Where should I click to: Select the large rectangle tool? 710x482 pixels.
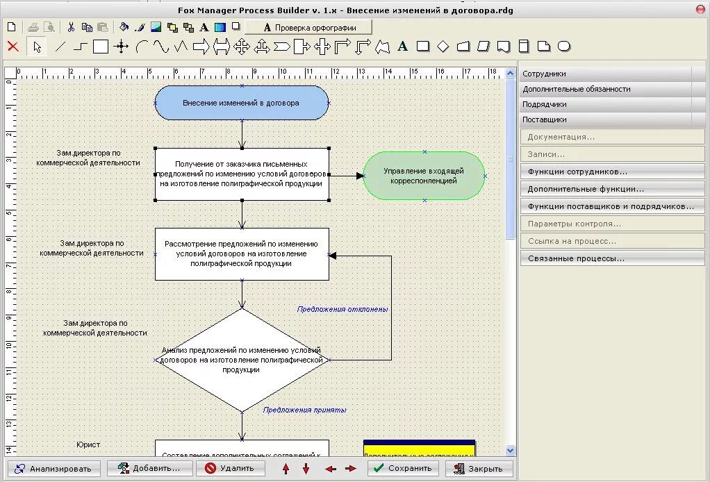point(101,46)
